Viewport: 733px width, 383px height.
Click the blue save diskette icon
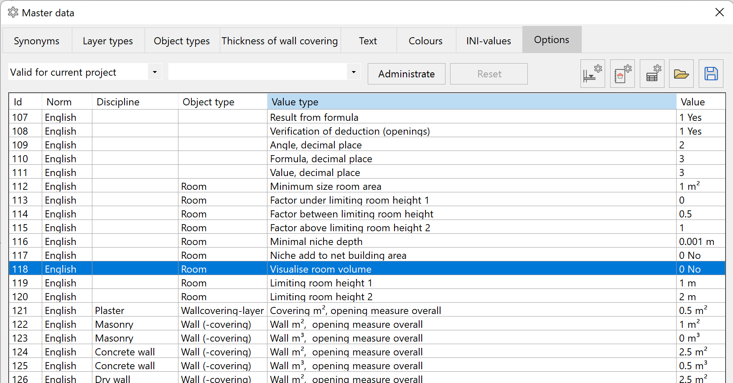[711, 74]
